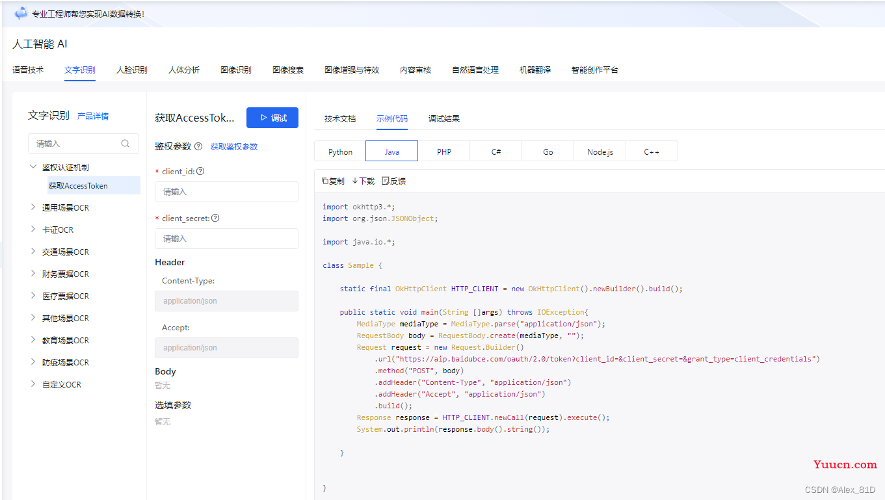Click the cloud logo in top banner
The image size is (885, 500).
pyautogui.click(x=21, y=13)
